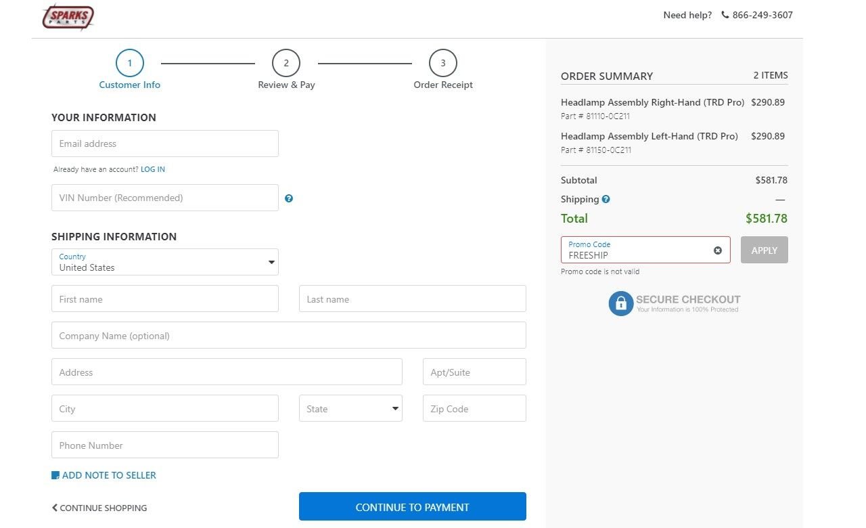Click Headlamp Assembly Left-Hand (TRD Pro) item
The height and width of the screenshot is (528, 866).
pos(649,136)
